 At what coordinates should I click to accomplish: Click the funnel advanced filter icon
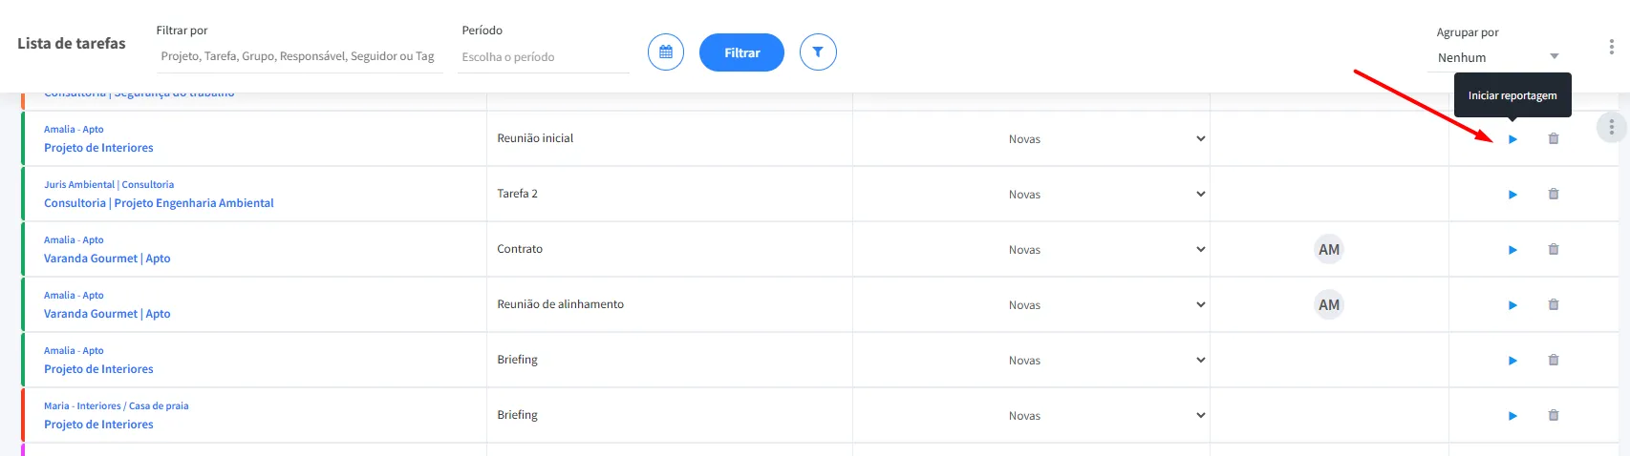(818, 52)
